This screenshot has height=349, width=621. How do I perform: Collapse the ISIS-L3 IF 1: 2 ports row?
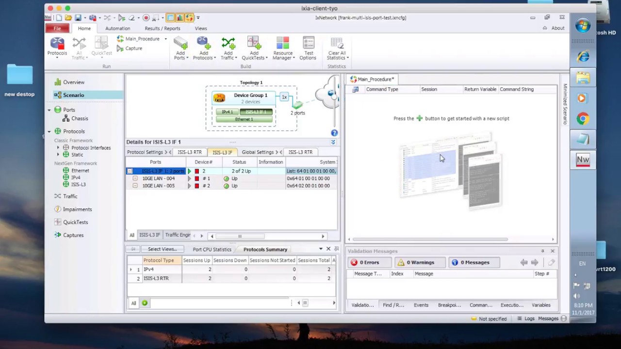pyautogui.click(x=130, y=171)
